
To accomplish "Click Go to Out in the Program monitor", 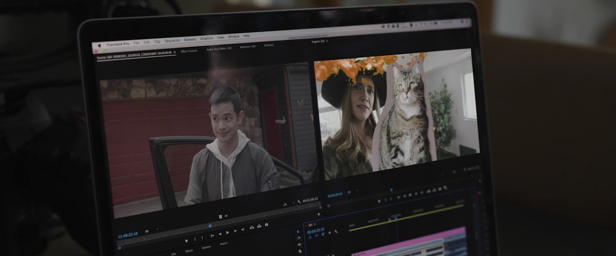I will (x=422, y=192).
